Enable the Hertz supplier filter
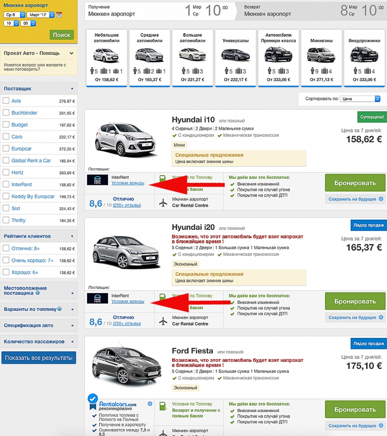This screenshot has height=436, width=387. click(6, 172)
